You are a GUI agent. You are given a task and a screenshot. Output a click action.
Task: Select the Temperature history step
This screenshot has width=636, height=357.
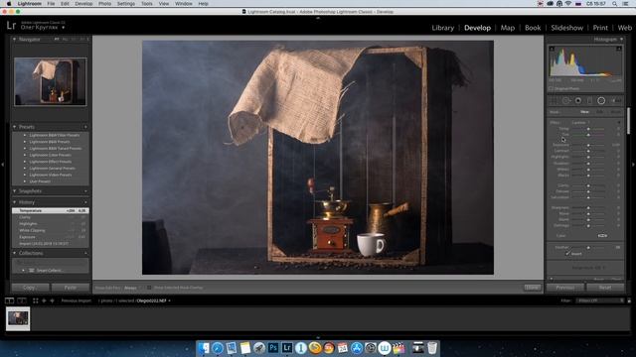pos(51,211)
